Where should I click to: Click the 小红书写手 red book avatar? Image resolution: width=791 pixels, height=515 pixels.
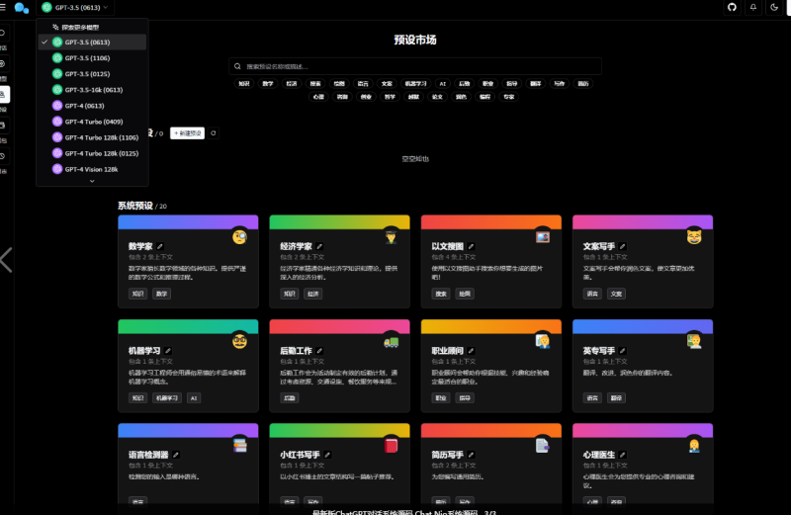point(391,446)
